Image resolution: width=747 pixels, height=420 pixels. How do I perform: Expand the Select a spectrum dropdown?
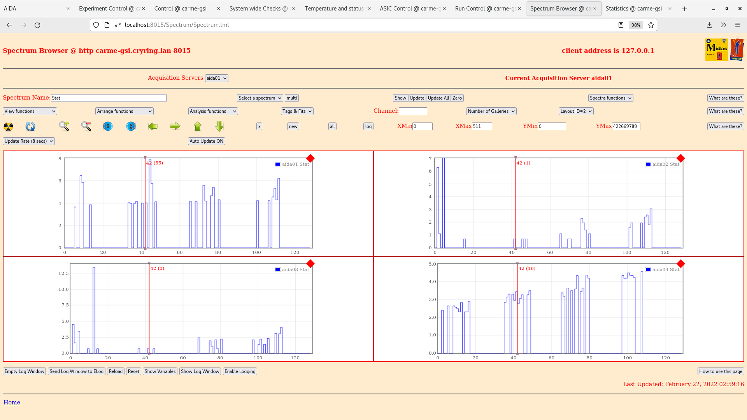click(260, 98)
